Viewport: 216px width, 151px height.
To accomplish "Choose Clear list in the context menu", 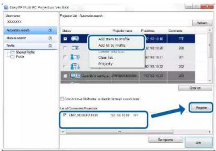I will point(106,57).
